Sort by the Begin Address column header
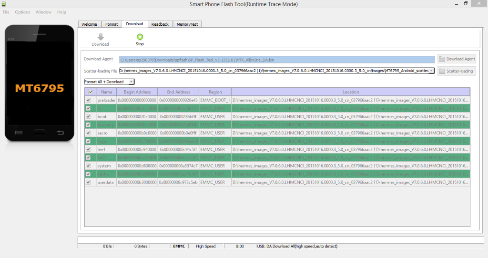Screen dimensions: 488x258 (137, 92)
